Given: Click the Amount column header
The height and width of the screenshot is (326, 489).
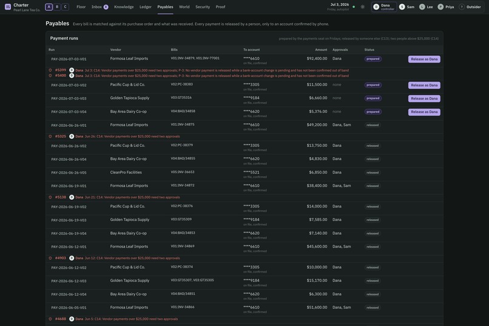Looking at the screenshot, I should coord(321,50).
